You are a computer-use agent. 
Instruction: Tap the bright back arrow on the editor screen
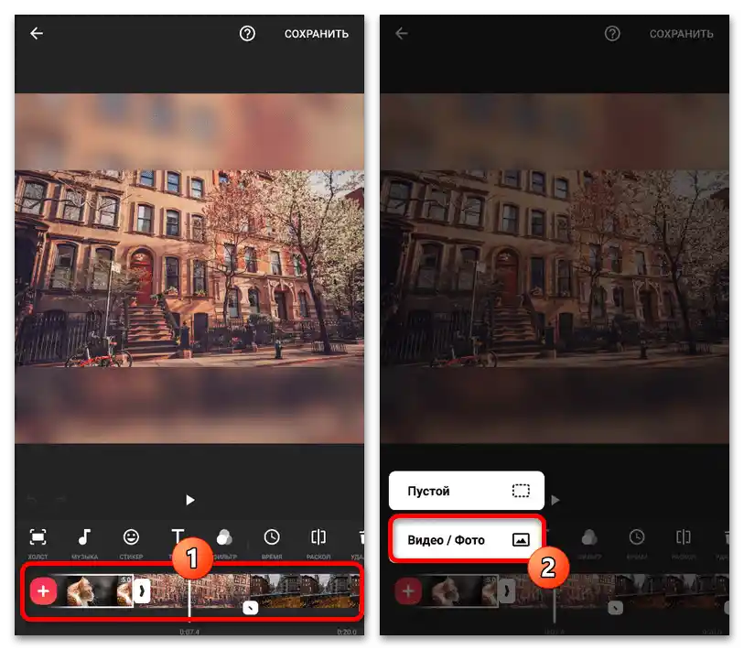tap(37, 33)
